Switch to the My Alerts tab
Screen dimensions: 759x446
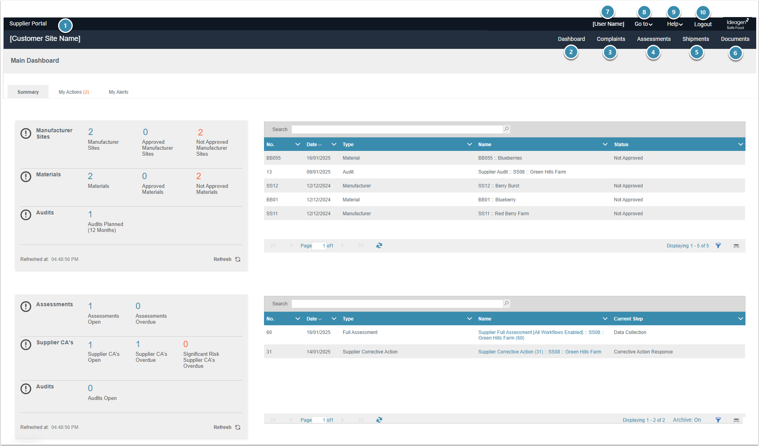118,92
